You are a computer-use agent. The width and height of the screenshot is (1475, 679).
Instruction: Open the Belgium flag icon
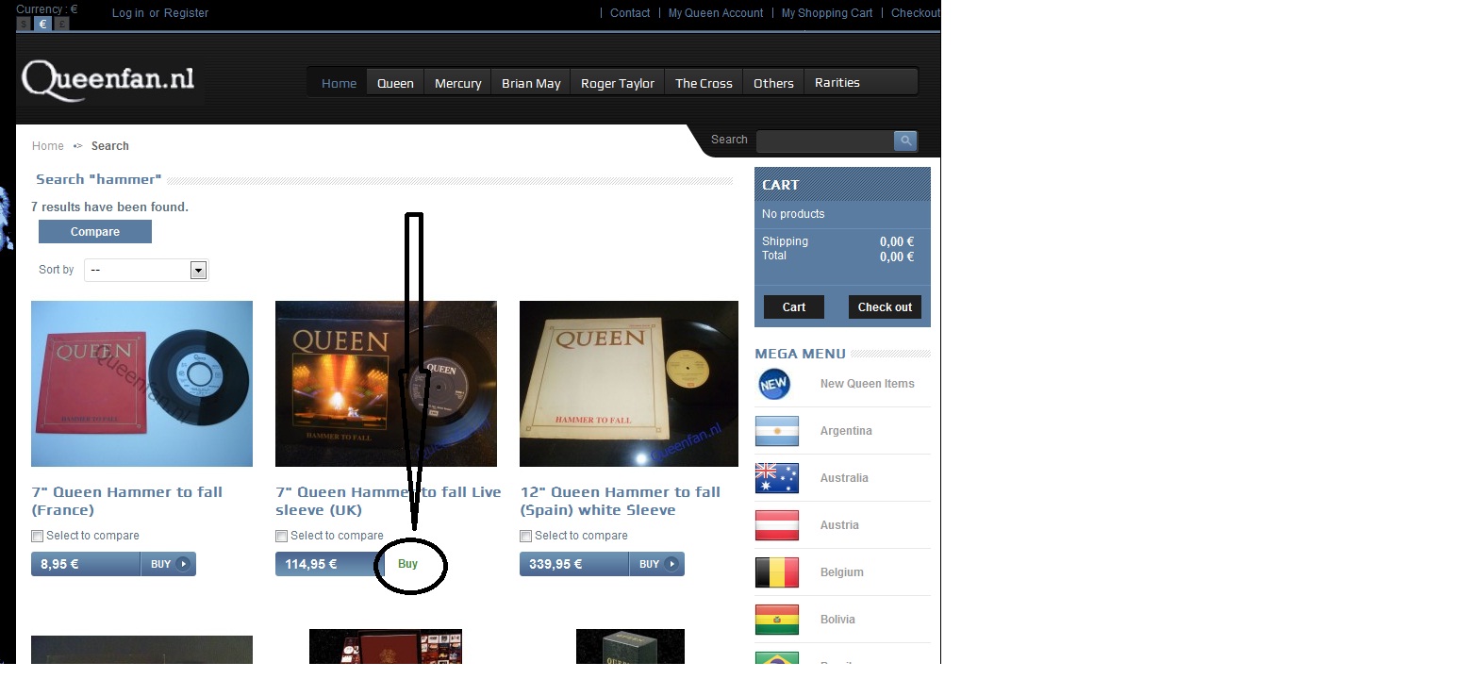(777, 572)
